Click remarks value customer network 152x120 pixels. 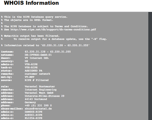(x=37, y=74)
